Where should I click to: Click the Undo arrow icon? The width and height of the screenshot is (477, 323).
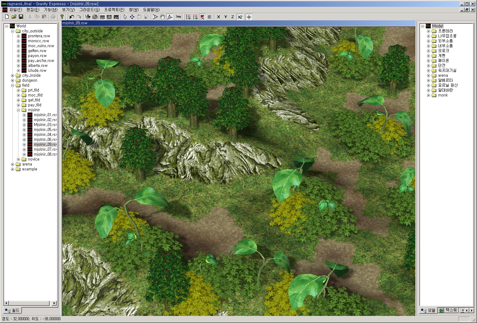coord(72,17)
